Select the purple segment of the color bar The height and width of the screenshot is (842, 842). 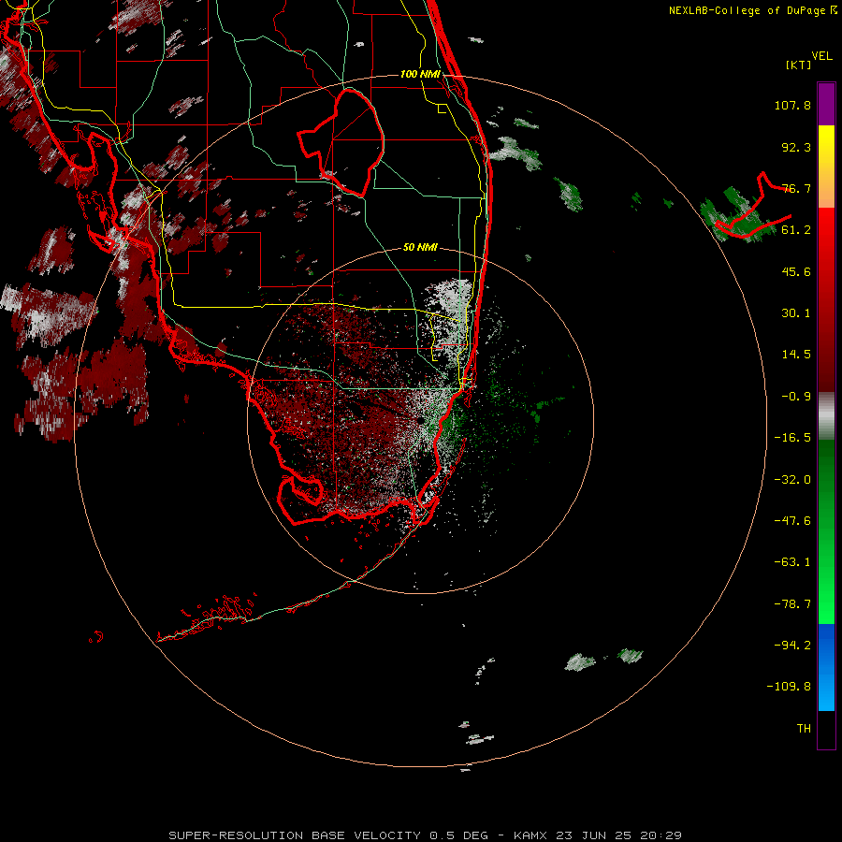pyautogui.click(x=826, y=104)
